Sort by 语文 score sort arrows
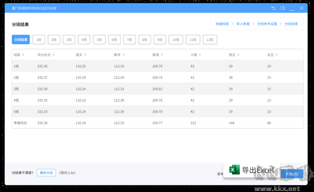This screenshot has height=192, width=314. point(85,55)
